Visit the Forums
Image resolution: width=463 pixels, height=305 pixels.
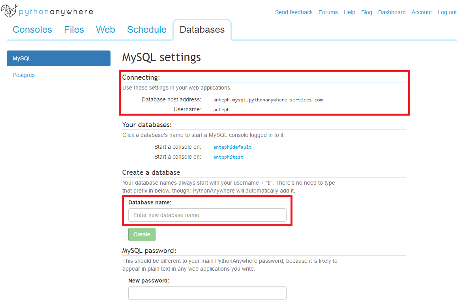pos(328,12)
